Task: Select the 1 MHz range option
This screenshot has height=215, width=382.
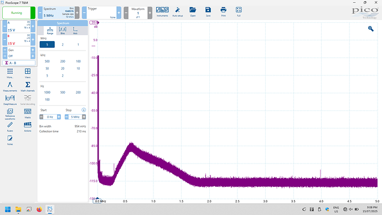Action: pos(78,45)
